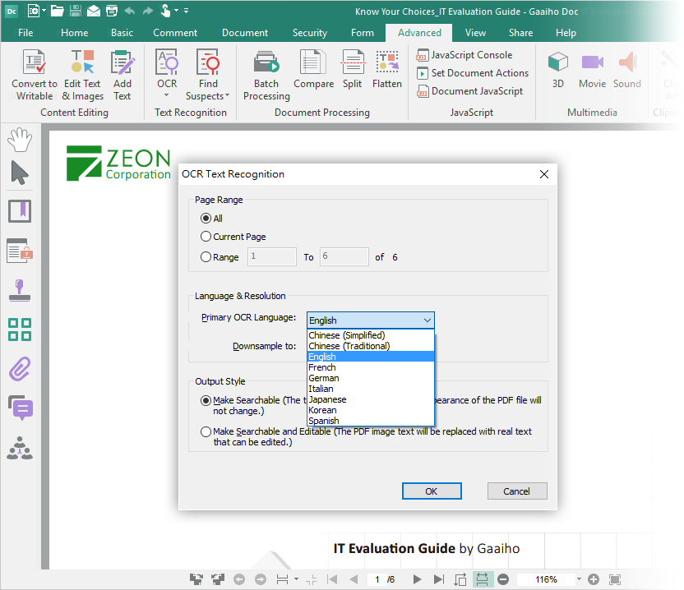Cancel the OCR Text Recognition dialog

click(x=517, y=491)
